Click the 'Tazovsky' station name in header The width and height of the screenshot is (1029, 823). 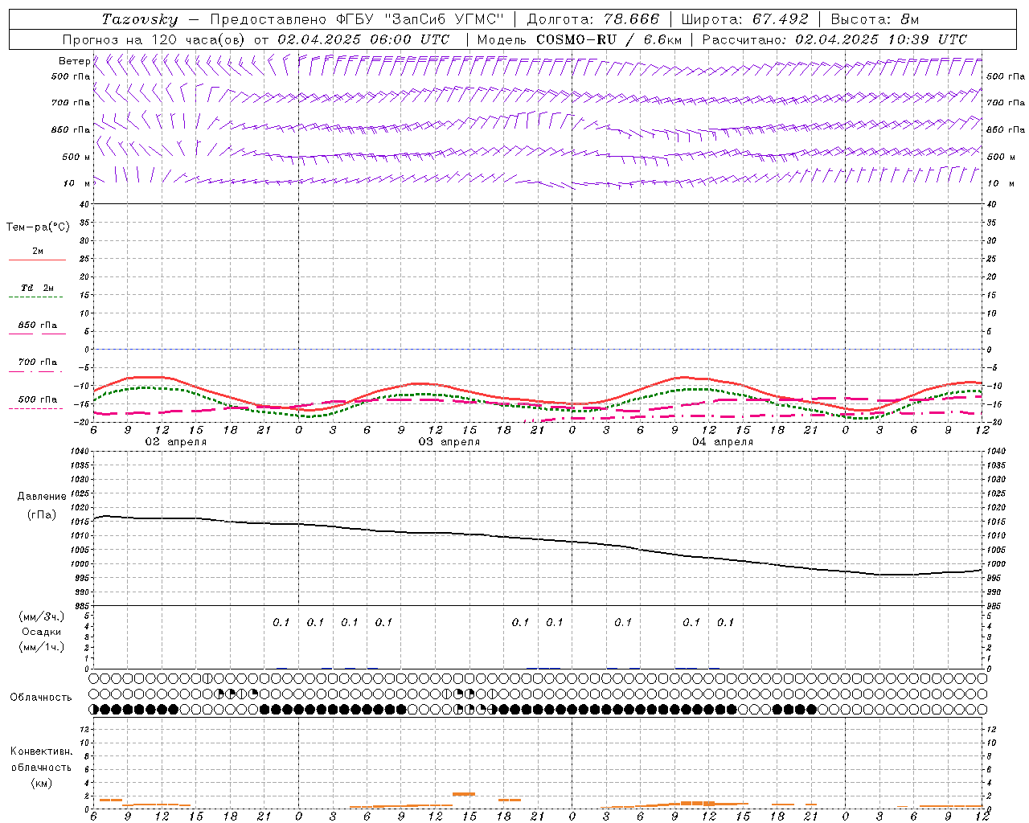(x=140, y=19)
